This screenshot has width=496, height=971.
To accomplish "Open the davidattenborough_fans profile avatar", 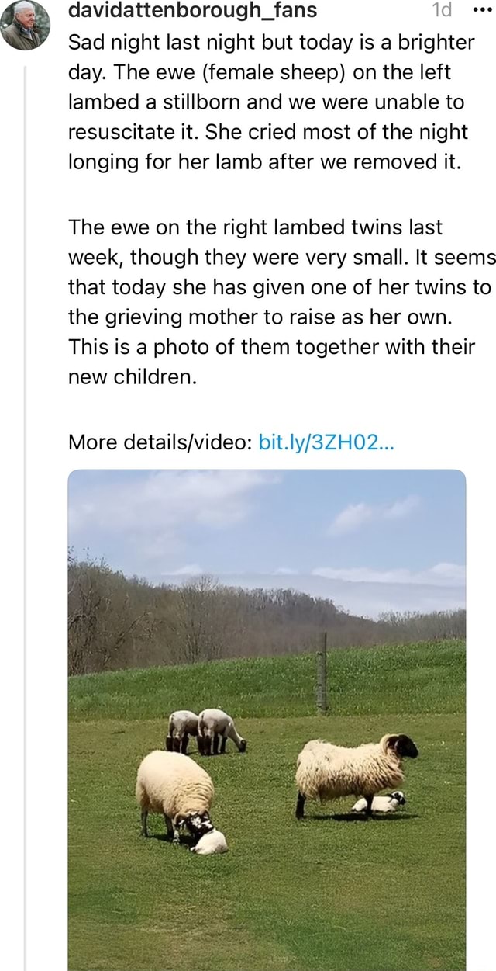I will 26,25.
